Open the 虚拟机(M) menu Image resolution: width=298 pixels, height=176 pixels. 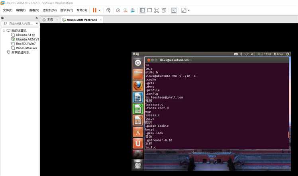50,10
